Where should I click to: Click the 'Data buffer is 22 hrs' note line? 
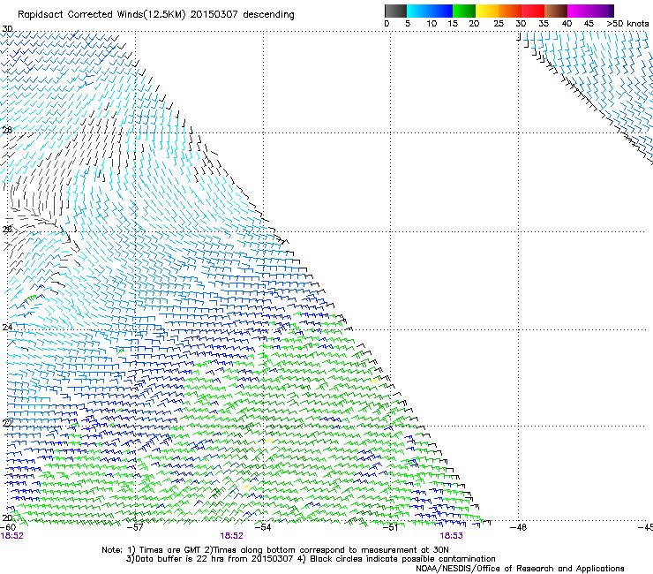tap(311, 559)
